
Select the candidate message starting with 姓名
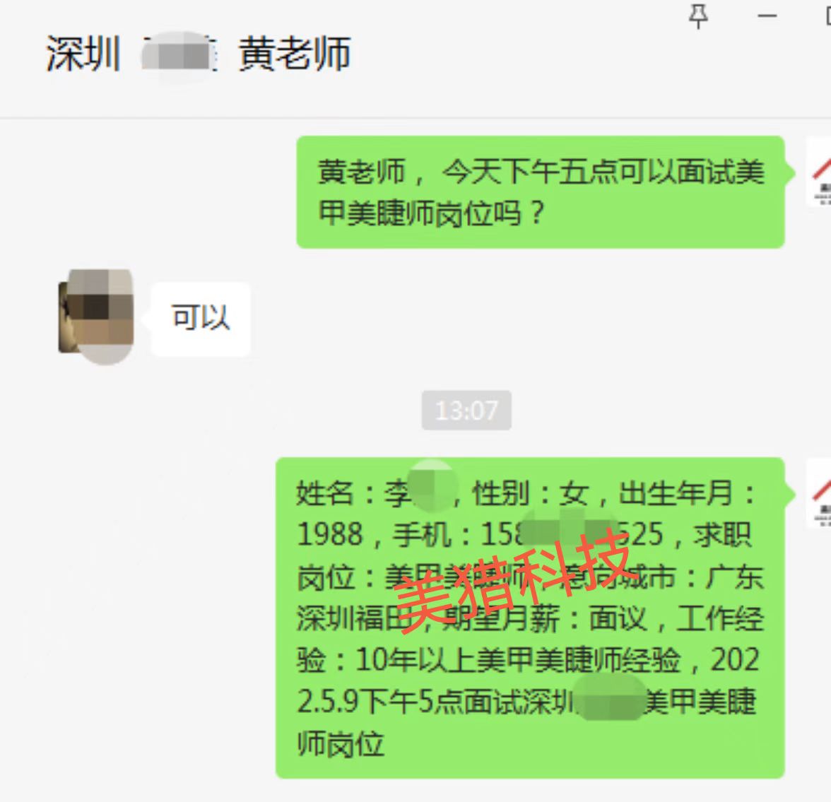530,618
